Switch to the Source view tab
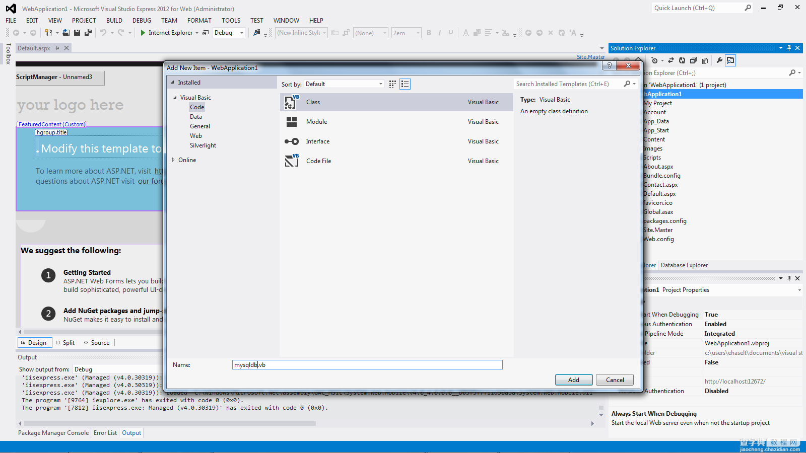This screenshot has width=806, height=453. (97, 343)
